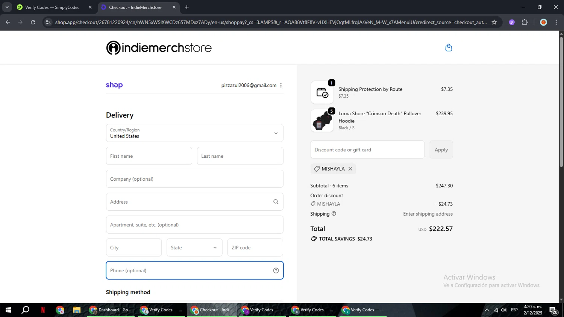Click the City field
564x317 pixels.
134,248
